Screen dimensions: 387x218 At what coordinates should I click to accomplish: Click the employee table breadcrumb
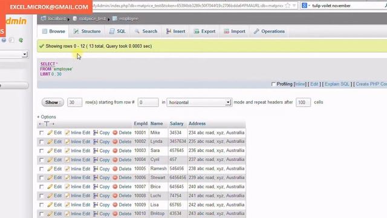129,19
